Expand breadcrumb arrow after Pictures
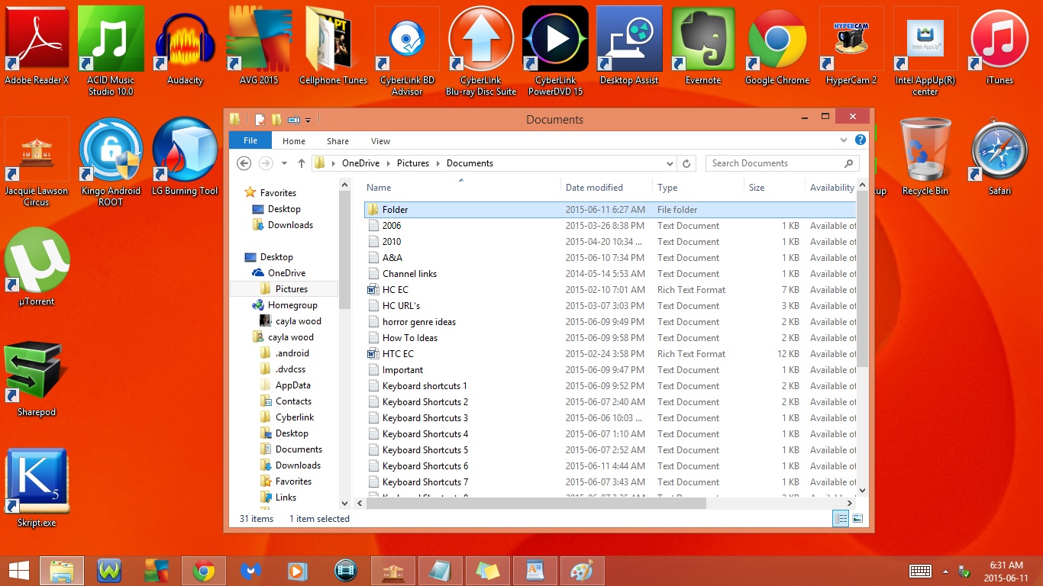1043x586 pixels. 438,163
